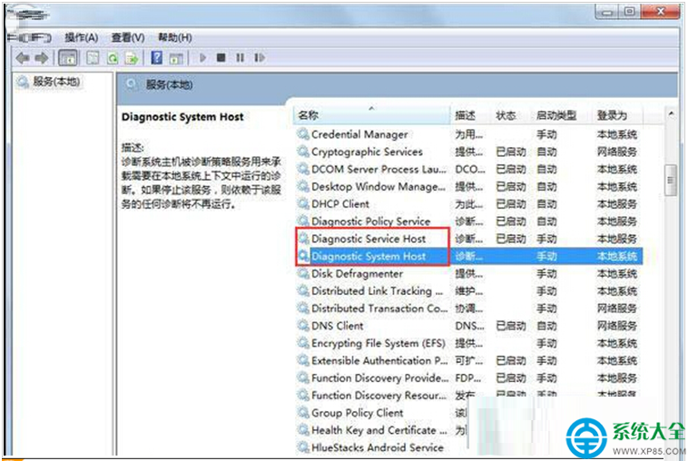Viewport: 688px width, 461px height.
Task: Click the 服务(本地) header in the detail pane
Action: tap(170, 84)
